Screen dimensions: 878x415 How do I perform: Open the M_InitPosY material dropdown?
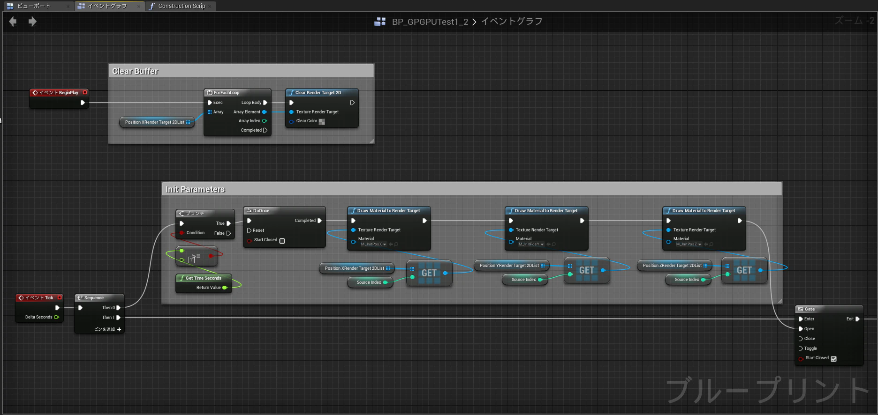coord(531,245)
